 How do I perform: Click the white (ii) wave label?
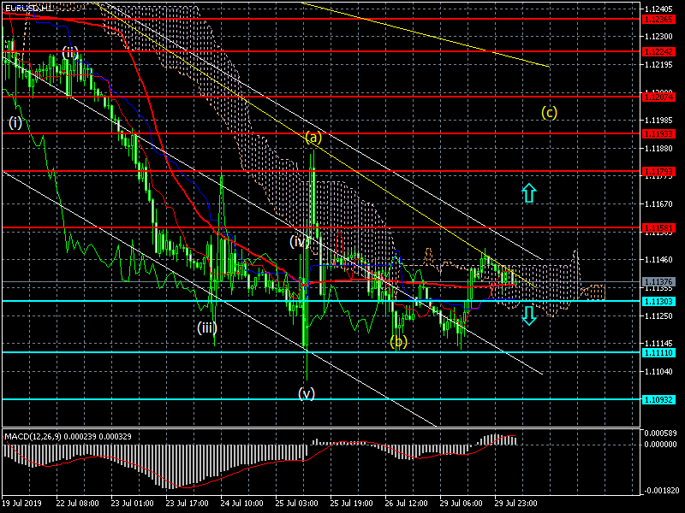coord(70,53)
